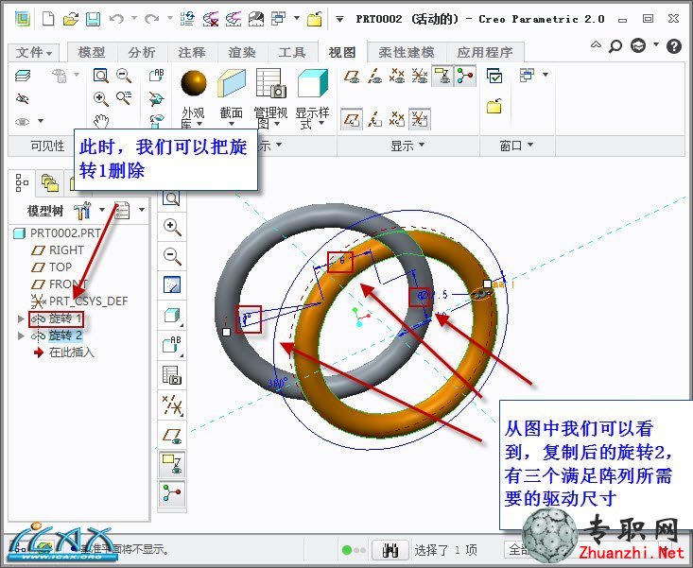Select the Zoom In tool in ribbon
Viewport: 693px width, 568px height.
pyautogui.click(x=101, y=99)
